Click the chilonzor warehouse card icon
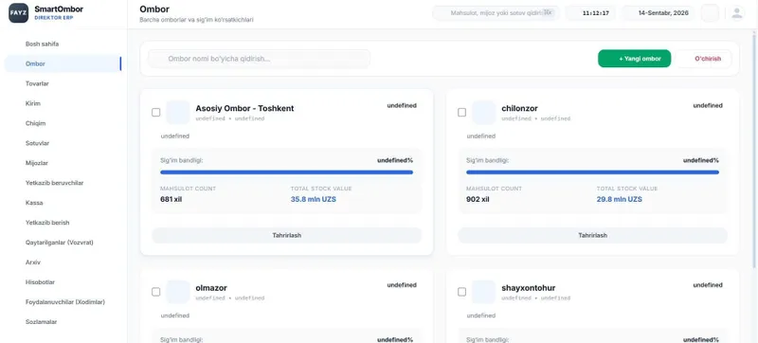Screen dimensions: 758x343 484,113
